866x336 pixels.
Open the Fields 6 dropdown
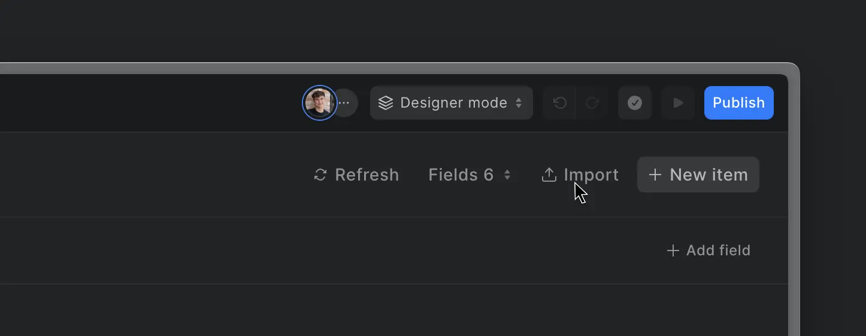(470, 175)
